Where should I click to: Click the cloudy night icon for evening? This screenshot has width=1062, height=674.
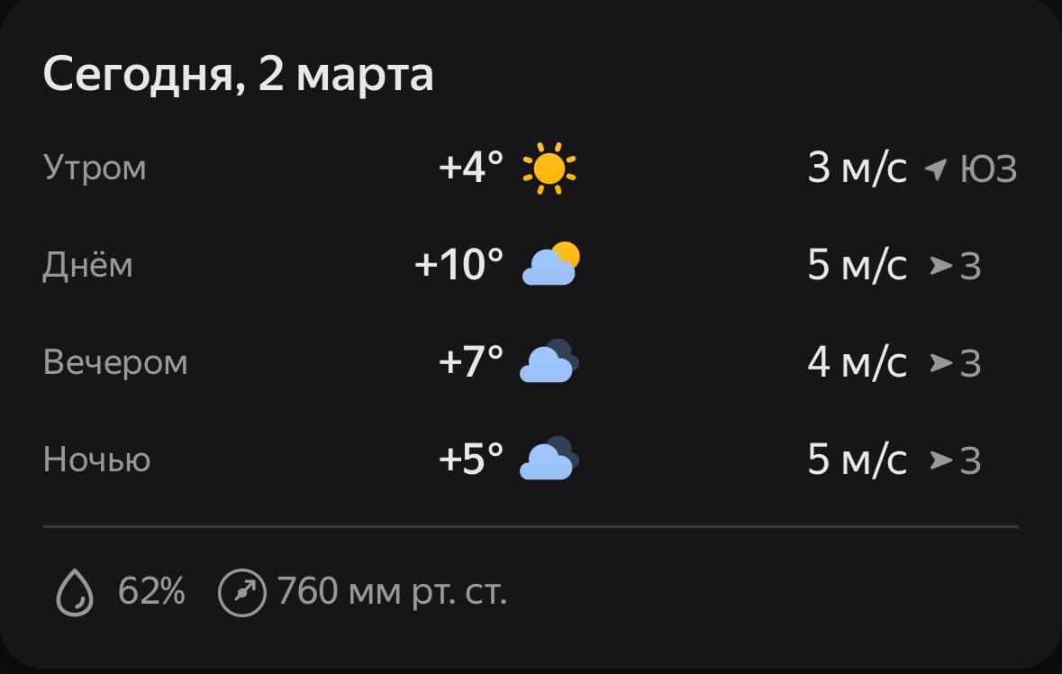(549, 361)
